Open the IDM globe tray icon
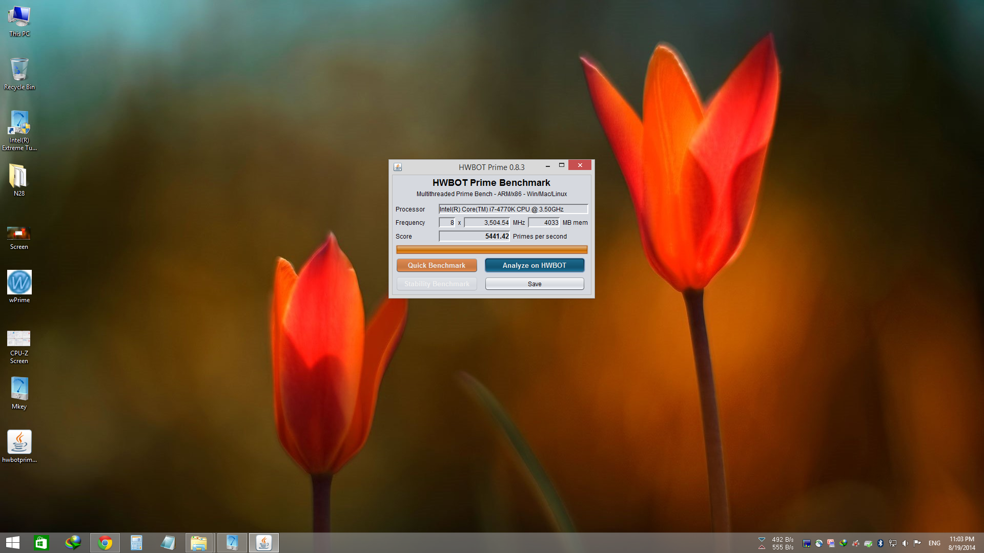The height and width of the screenshot is (553, 984). (x=844, y=543)
